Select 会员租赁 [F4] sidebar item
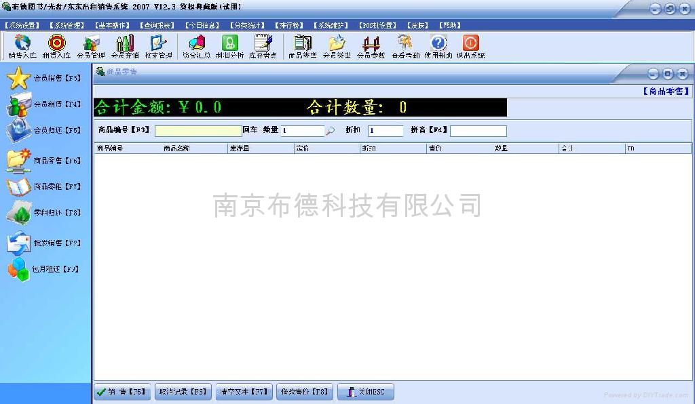Screen dimensions: 695x404 point(44,104)
